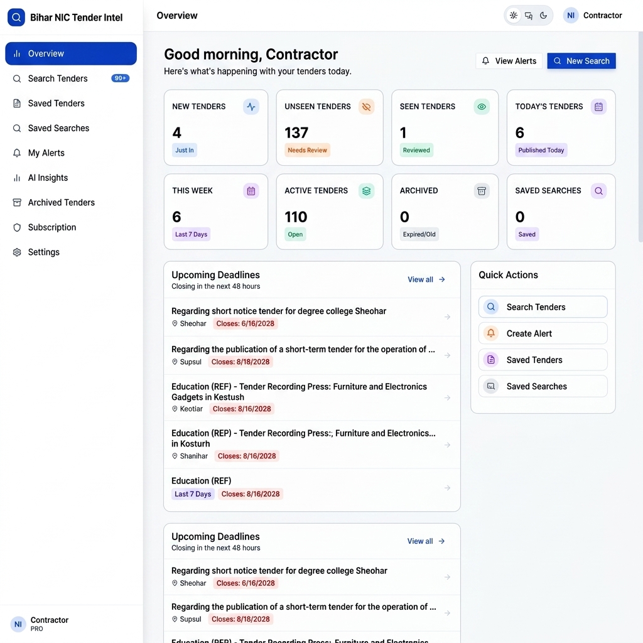Click the active tenders count 110
The height and width of the screenshot is (643, 643).
pos(296,217)
